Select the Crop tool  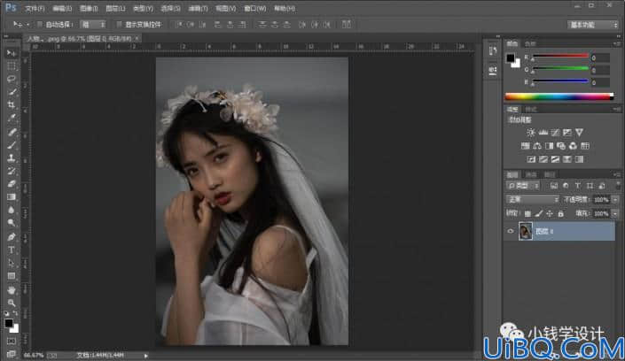12,105
